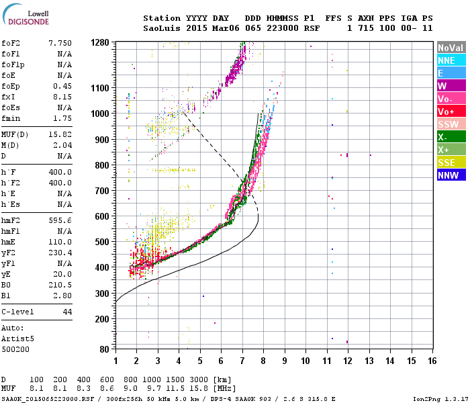Click the h`F2 label row
The image size is (470, 403).
coord(36,183)
